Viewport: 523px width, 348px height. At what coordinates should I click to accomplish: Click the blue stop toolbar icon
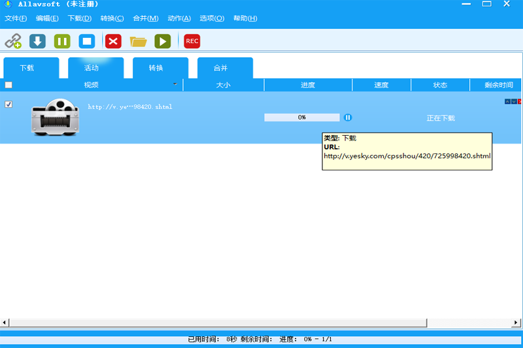pyautogui.click(x=87, y=41)
